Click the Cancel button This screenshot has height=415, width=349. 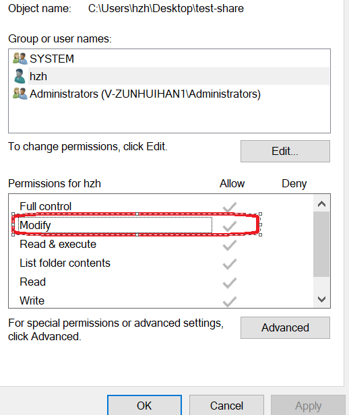point(226,405)
